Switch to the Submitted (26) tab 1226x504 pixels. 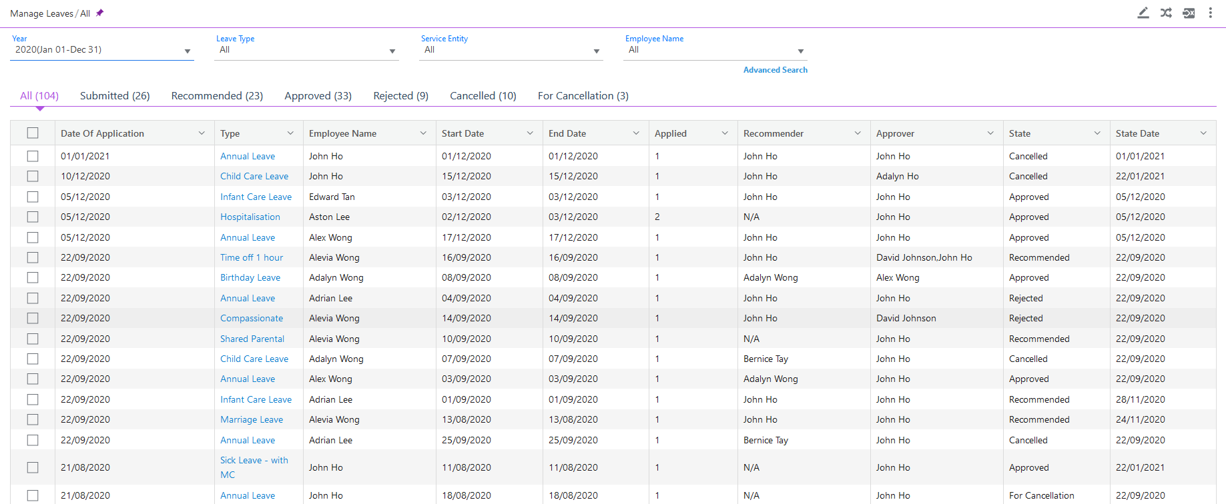115,96
